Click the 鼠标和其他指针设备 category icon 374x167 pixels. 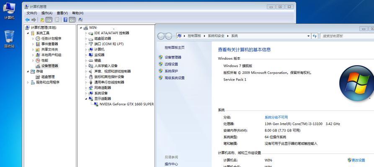coord(90,77)
